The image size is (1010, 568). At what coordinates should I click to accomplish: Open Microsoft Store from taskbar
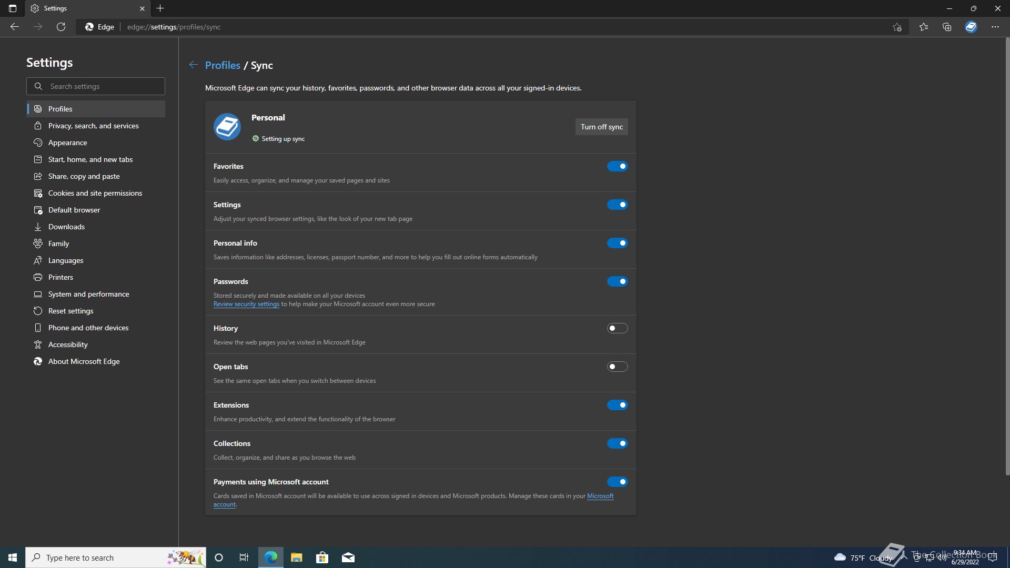click(322, 557)
